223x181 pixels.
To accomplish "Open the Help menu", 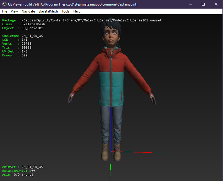I will point(77,11).
